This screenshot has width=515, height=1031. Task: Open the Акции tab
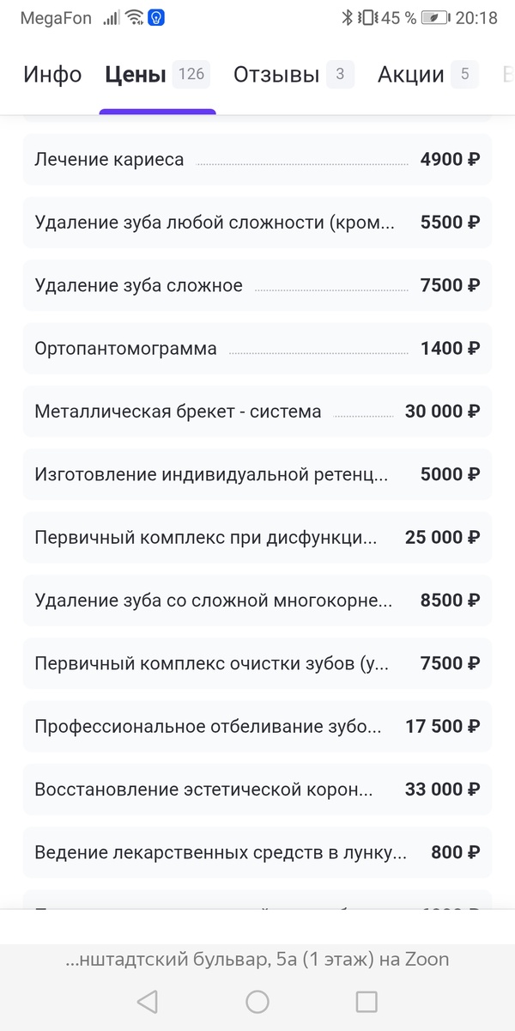(x=409, y=75)
